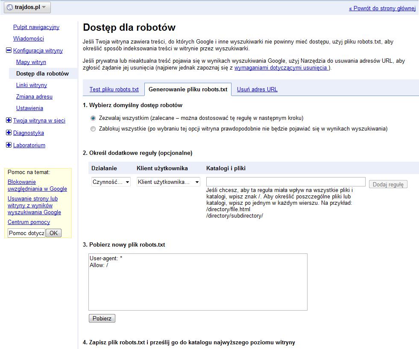The height and width of the screenshot is (349, 419).
Task: Click the Pobierz download button
Action: (x=102, y=318)
